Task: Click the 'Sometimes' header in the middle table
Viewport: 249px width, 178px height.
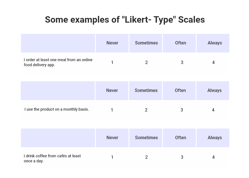Action: coord(146,91)
